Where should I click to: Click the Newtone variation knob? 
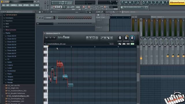coord(126,38)
